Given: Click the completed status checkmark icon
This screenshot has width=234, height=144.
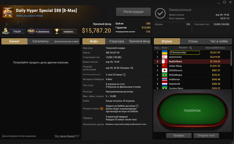Looking at the screenshot, I should click(x=160, y=13).
